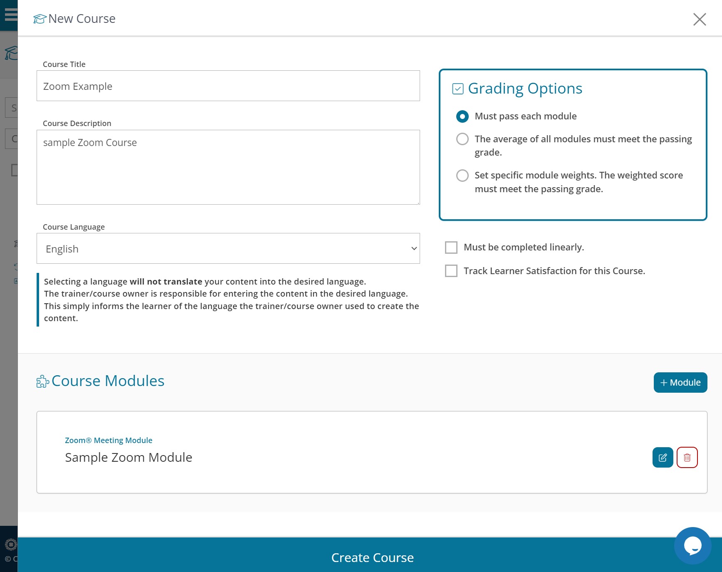
Task: Click the graduation cap icon beside New Course
Action: pyautogui.click(x=40, y=19)
